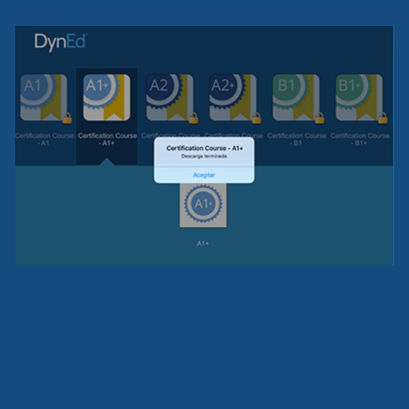Select the A1+ label below the downloaded badge
This screenshot has height=409, width=409.
203,243
